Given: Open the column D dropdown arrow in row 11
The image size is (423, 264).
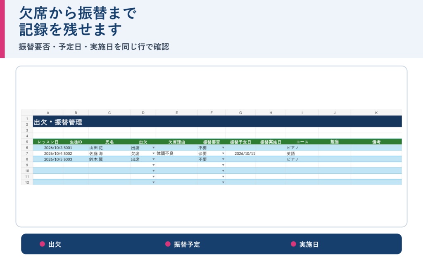Looking at the screenshot, I should click(154, 177).
